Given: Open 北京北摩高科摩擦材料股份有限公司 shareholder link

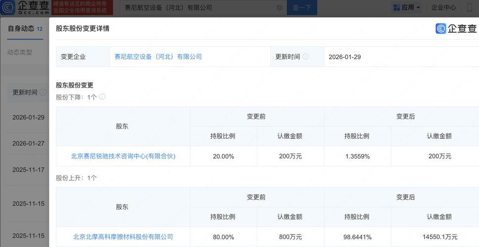Looking at the screenshot, I should pos(123,237).
